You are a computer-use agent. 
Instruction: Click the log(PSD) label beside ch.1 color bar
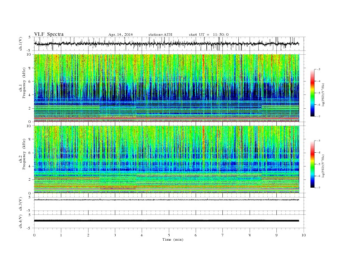pyautogui.click(x=323, y=95)
